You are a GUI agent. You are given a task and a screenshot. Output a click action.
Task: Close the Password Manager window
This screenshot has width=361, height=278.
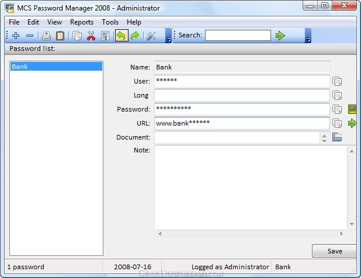344,6
